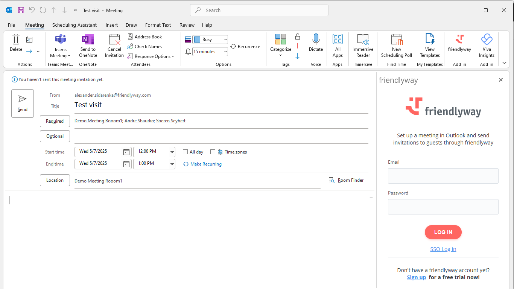Click the friendlyway add-in ribbon button

pyautogui.click(x=459, y=43)
